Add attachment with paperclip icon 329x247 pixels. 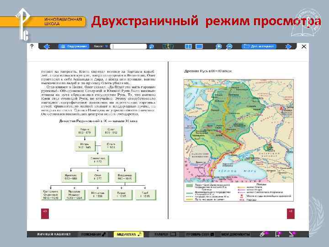(264, 234)
